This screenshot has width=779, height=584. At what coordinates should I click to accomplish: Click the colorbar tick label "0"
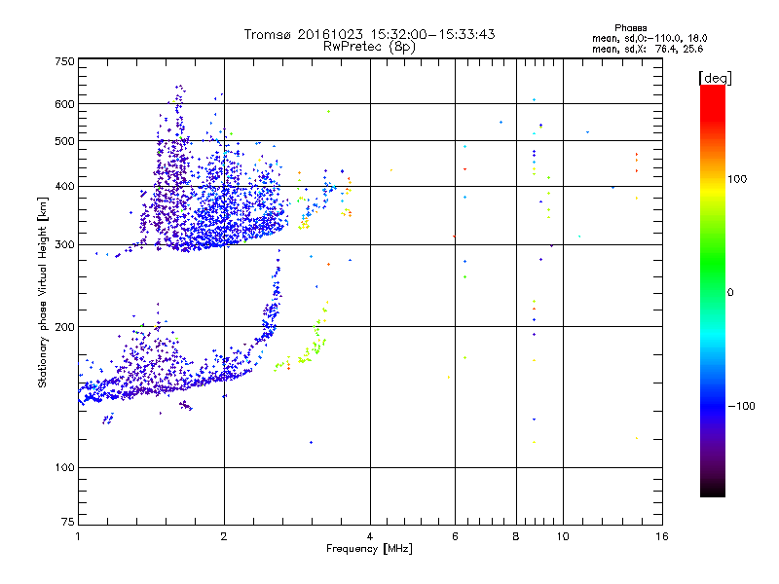click(730, 293)
